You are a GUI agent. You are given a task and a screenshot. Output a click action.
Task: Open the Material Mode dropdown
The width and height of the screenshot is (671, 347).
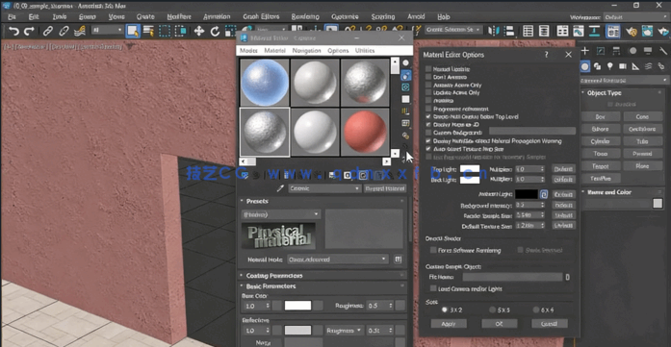tap(337, 259)
